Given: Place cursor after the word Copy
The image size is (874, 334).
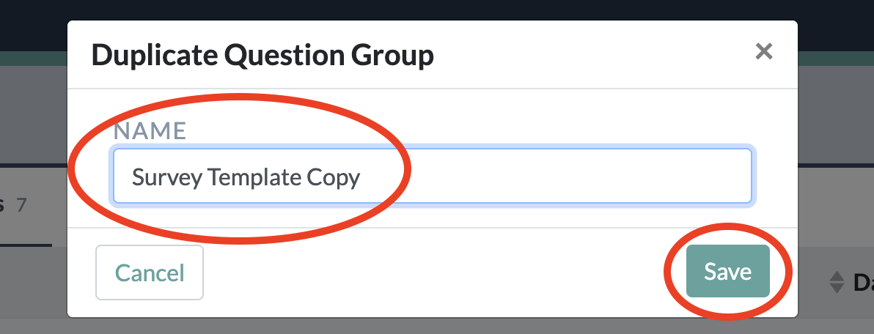Looking at the screenshot, I should [x=361, y=177].
